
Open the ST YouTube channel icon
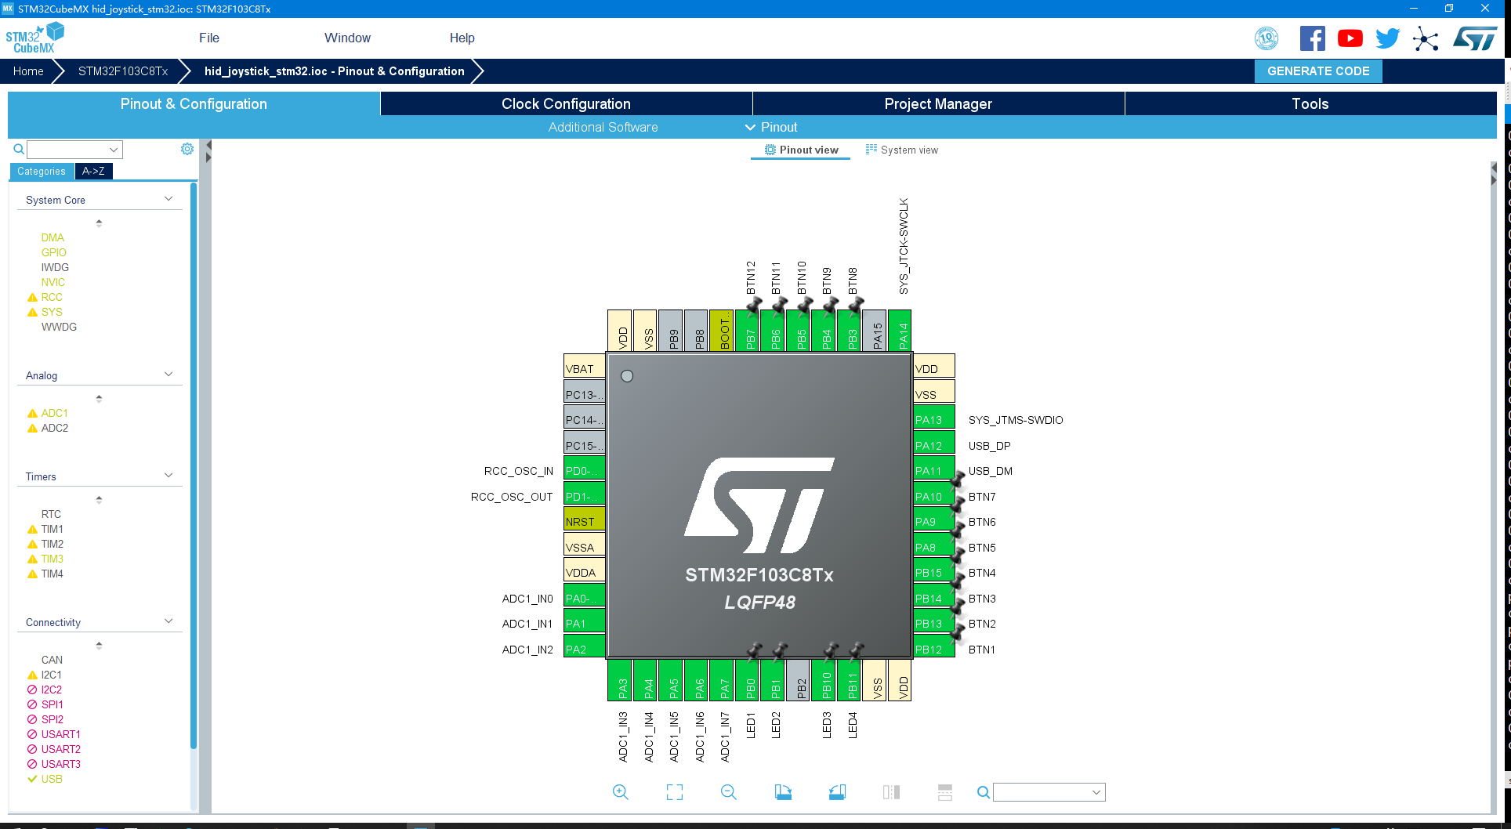(x=1350, y=38)
